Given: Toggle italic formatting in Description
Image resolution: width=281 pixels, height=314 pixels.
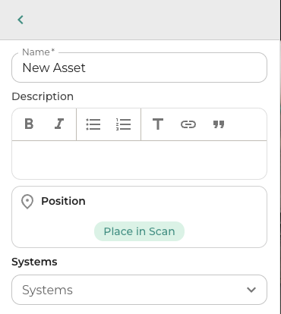Looking at the screenshot, I should click(x=59, y=124).
